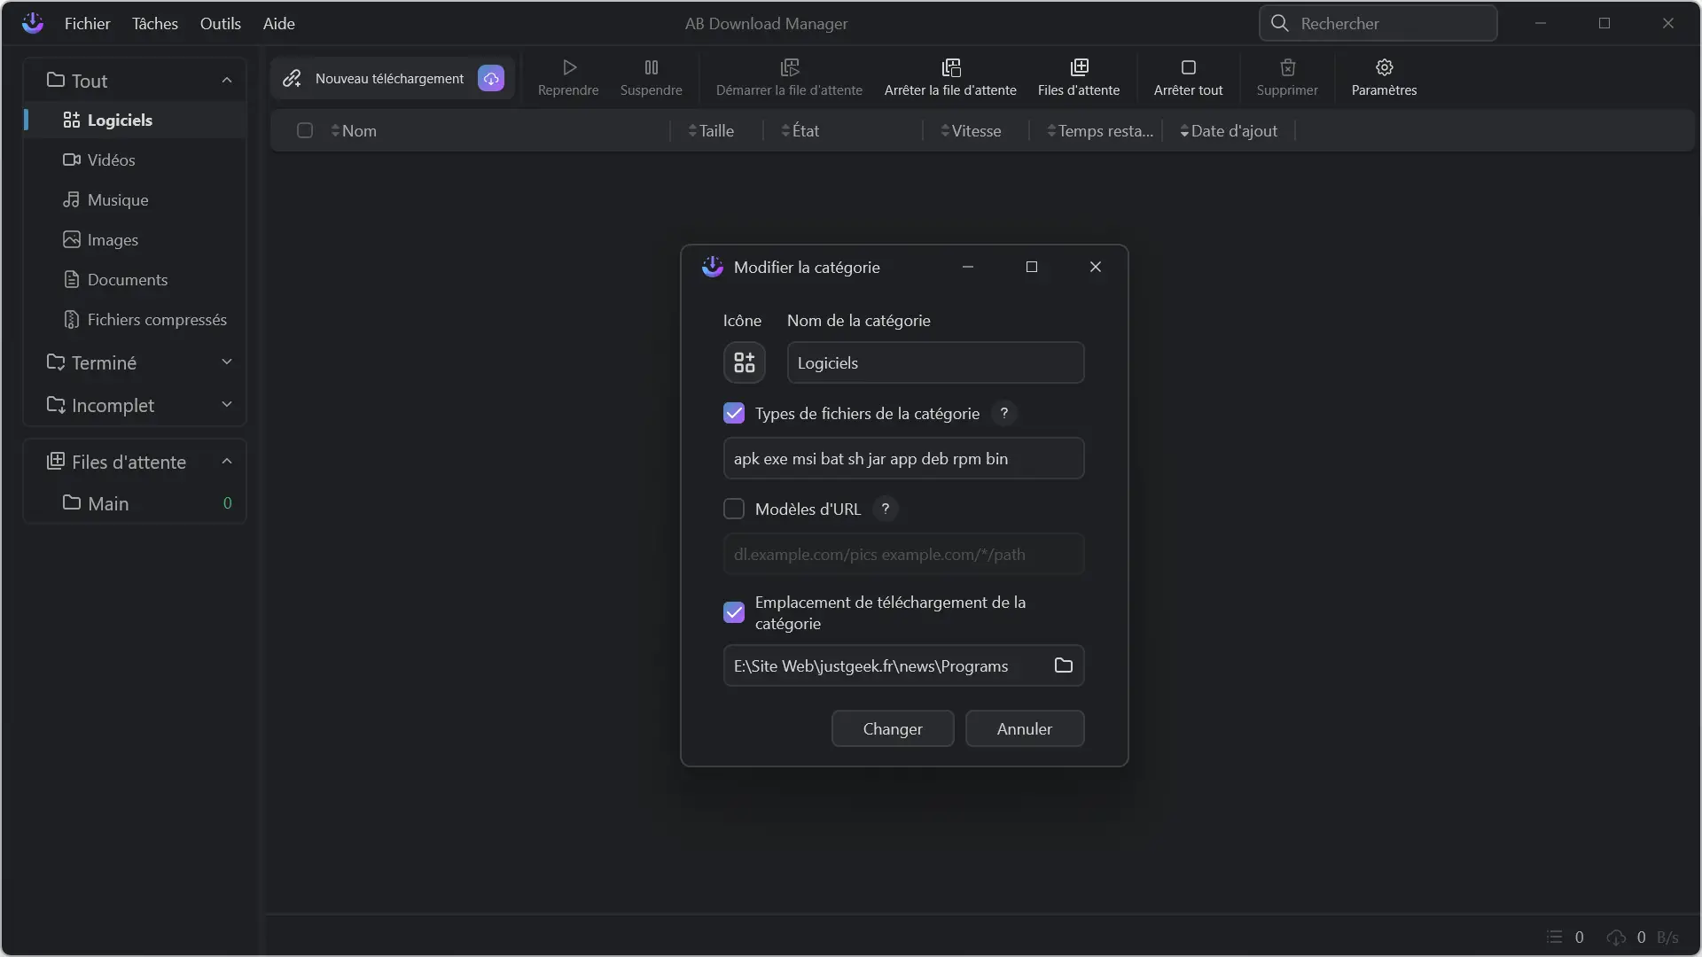Sort the list by Vitesse column
The width and height of the screenshot is (1702, 957).
(971, 131)
